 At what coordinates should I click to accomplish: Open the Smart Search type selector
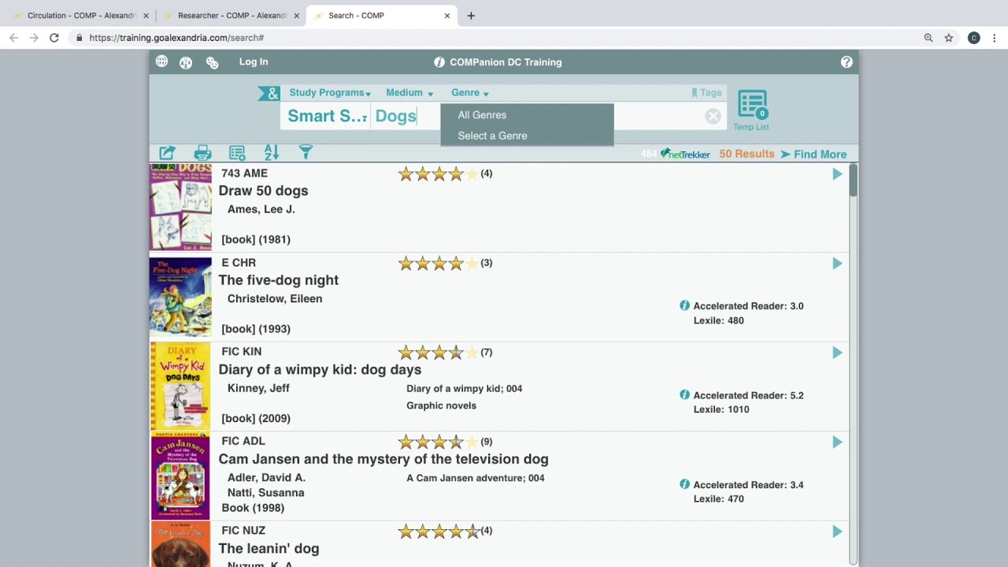[x=327, y=117]
